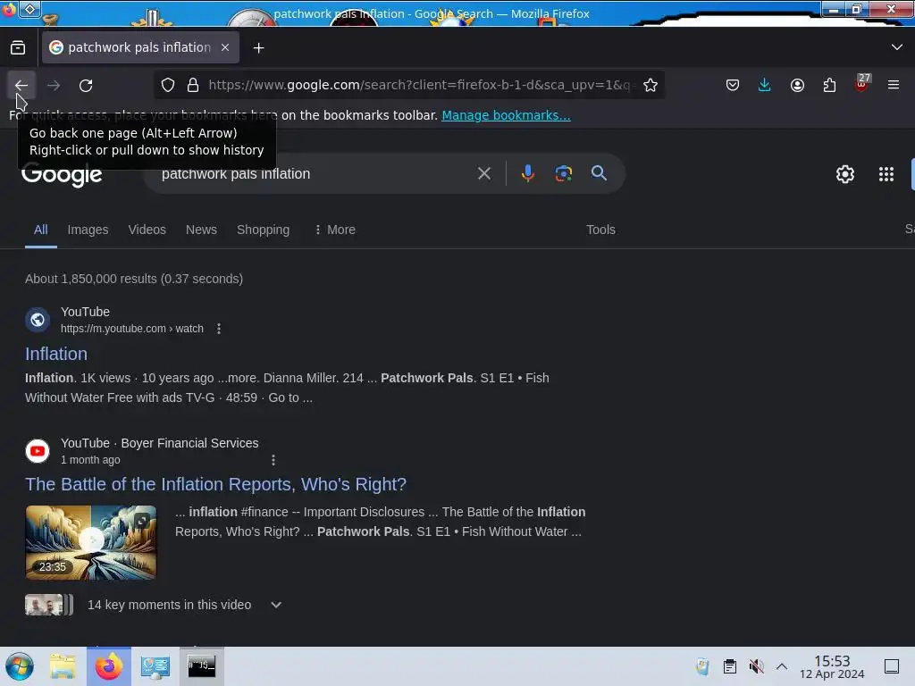The image size is (915, 686).
Task: Switch to the Shopping tab
Action: 264,230
